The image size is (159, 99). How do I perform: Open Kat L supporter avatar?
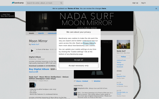pyautogui.click(x=75, y=94)
